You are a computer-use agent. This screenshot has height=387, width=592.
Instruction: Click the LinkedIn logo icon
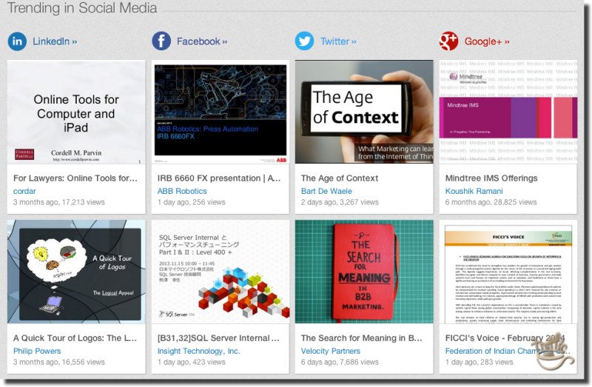coord(17,41)
